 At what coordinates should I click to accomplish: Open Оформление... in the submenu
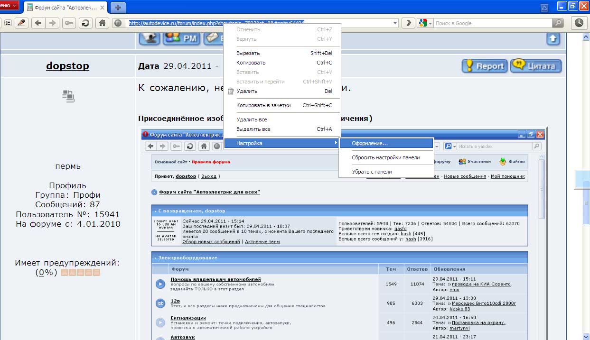click(386, 143)
